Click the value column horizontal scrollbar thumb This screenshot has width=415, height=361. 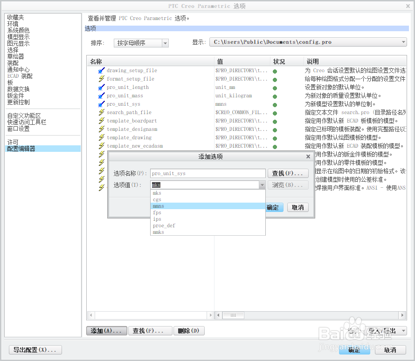pos(233,315)
